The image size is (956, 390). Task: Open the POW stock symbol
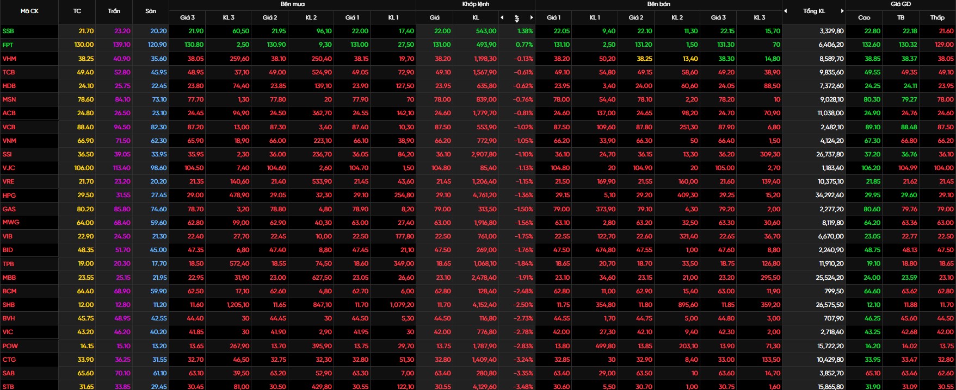10,346
